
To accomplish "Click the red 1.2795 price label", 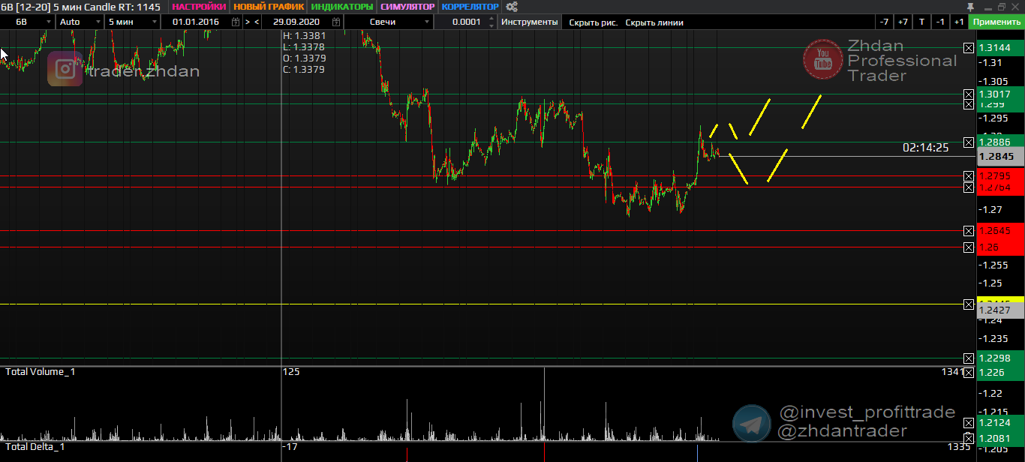I will tap(1000, 176).
